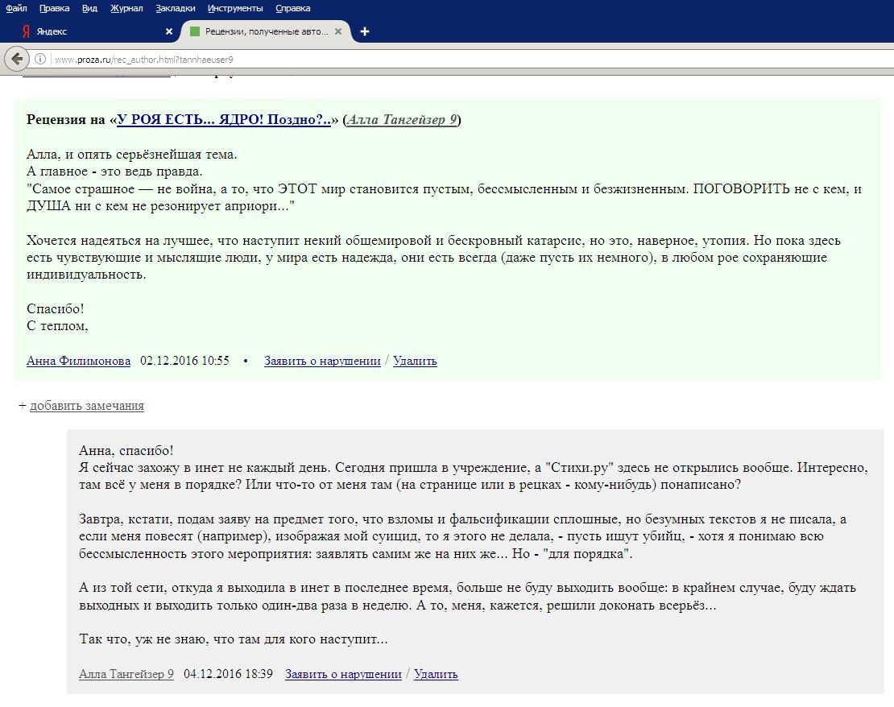
Task: Open the Файл menu
Action: (16, 8)
